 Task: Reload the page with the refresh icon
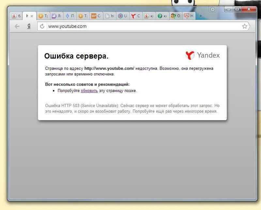[42, 26]
